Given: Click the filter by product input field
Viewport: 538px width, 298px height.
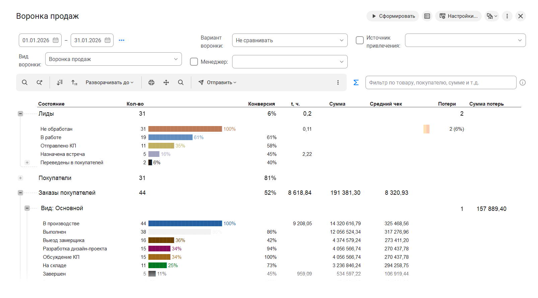Looking at the screenshot, I should (441, 82).
